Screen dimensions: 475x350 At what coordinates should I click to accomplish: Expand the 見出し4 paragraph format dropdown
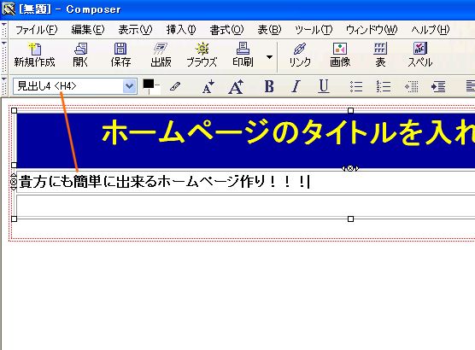click(129, 86)
